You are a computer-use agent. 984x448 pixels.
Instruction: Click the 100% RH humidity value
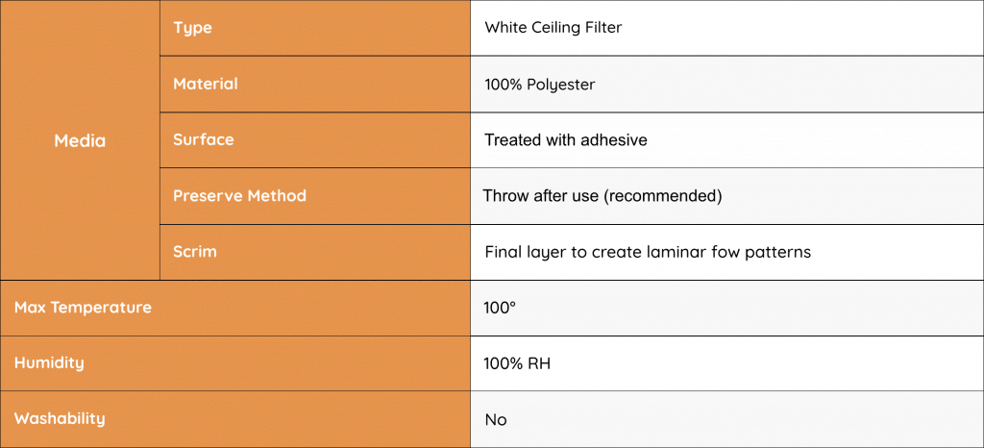(x=517, y=363)
